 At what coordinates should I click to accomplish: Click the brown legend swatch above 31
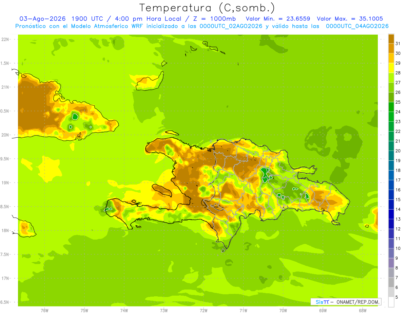[x=391, y=39]
